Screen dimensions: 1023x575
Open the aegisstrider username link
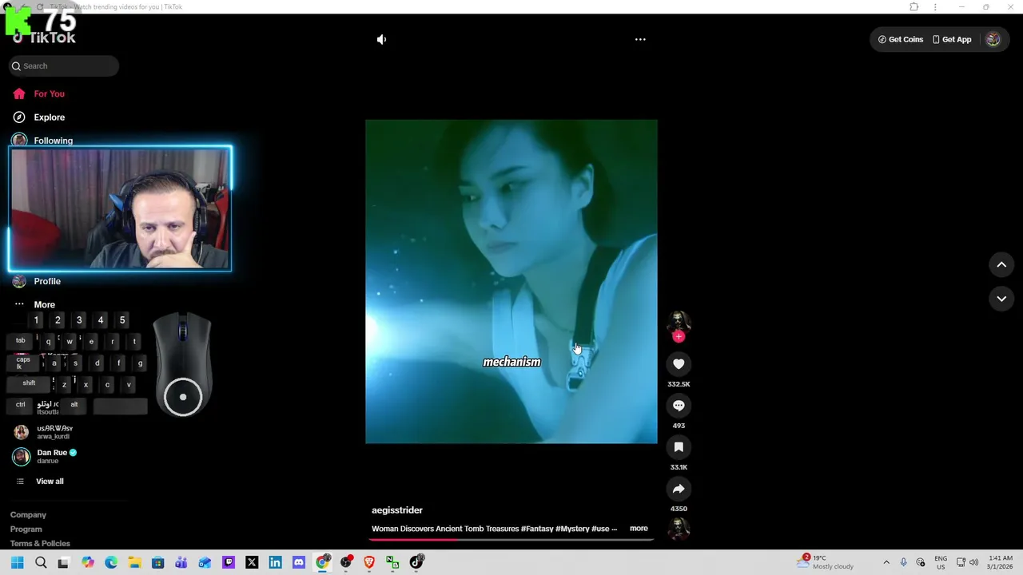click(397, 510)
